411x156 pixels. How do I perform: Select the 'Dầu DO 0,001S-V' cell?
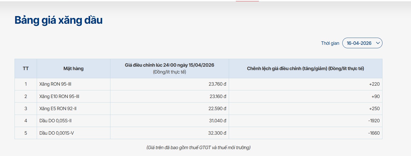point(57,133)
